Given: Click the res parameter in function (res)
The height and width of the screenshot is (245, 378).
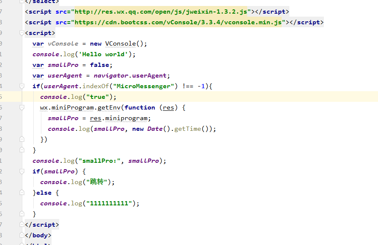Looking at the screenshot, I should pyautogui.click(x=168, y=107).
